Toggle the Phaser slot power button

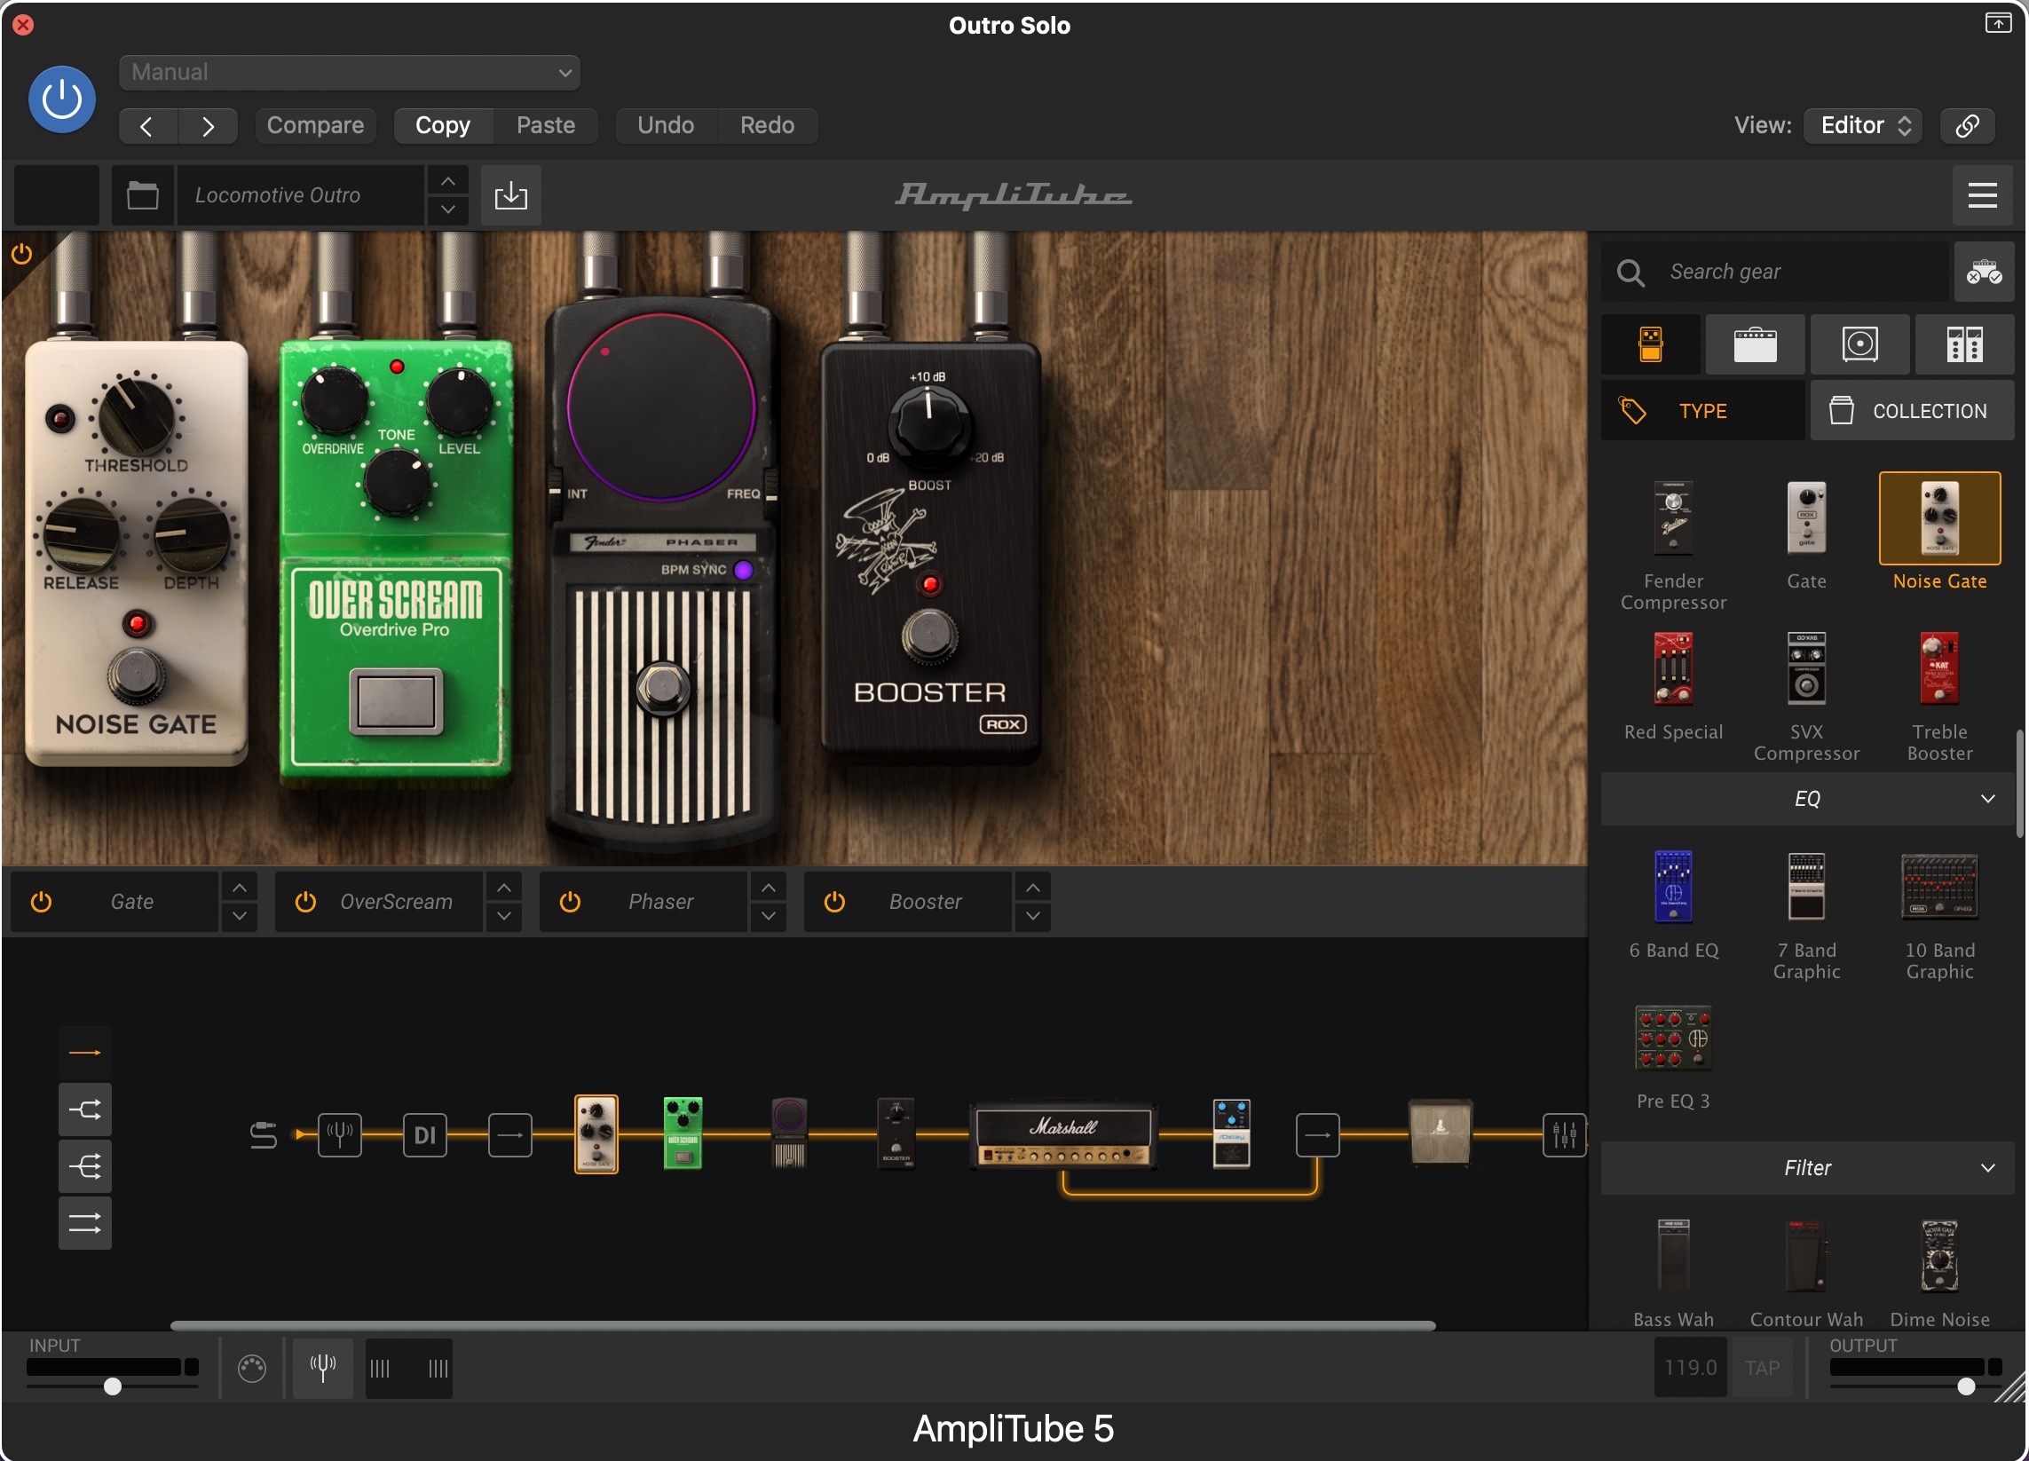570,902
